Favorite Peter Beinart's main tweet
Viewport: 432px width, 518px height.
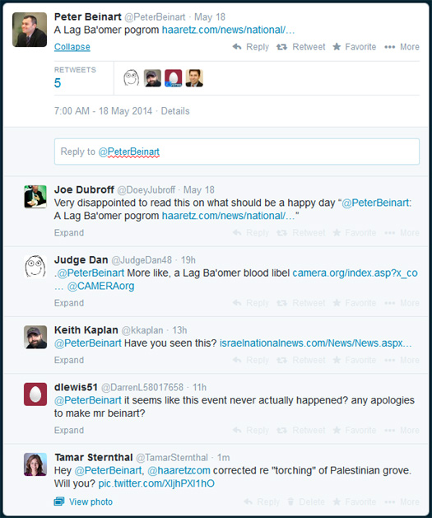(x=354, y=47)
